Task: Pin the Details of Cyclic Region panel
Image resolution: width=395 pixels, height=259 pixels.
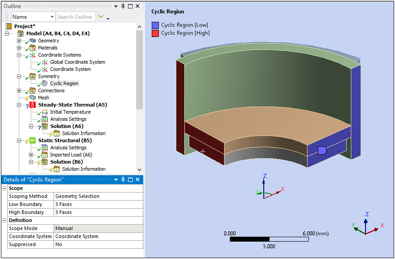Action: tap(123, 180)
